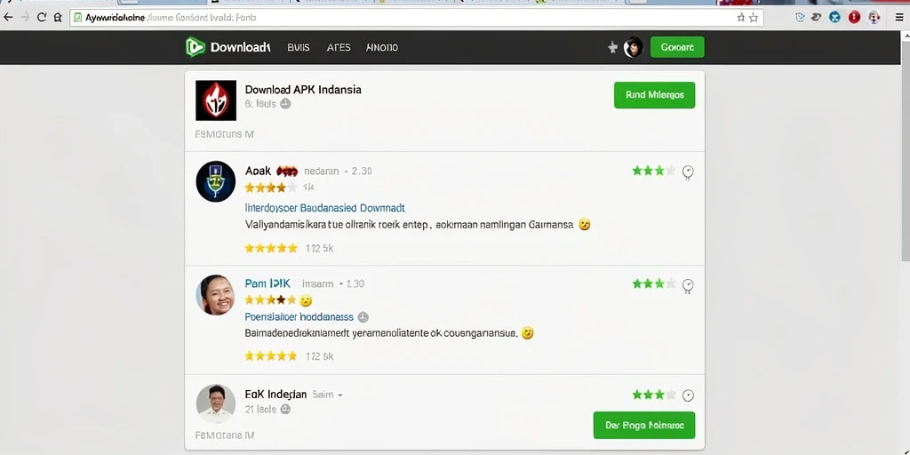910x455 pixels.
Task: Click the emoji after couenganansua
Action: coord(527,333)
